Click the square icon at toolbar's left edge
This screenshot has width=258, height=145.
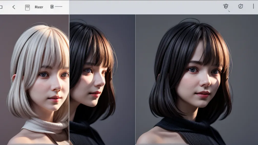(1, 7)
